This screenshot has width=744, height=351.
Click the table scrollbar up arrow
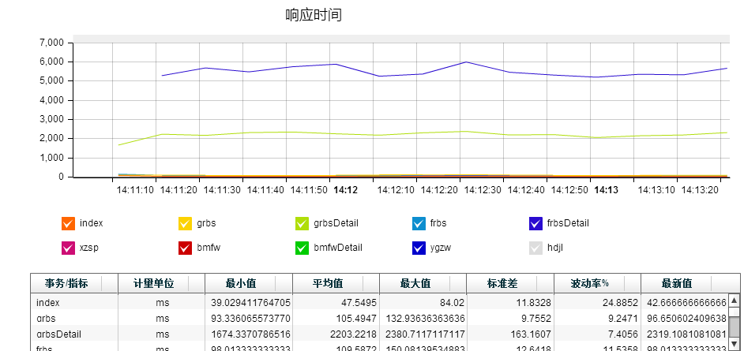[734, 301]
